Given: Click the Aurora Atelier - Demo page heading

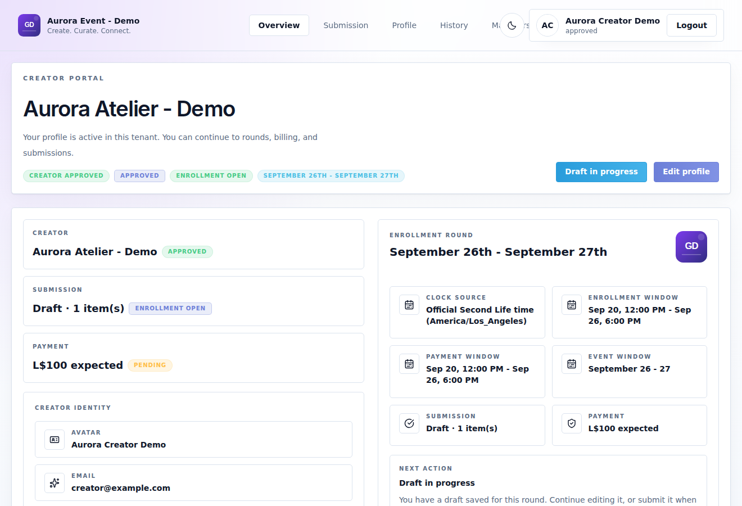Looking at the screenshot, I should coord(129,109).
